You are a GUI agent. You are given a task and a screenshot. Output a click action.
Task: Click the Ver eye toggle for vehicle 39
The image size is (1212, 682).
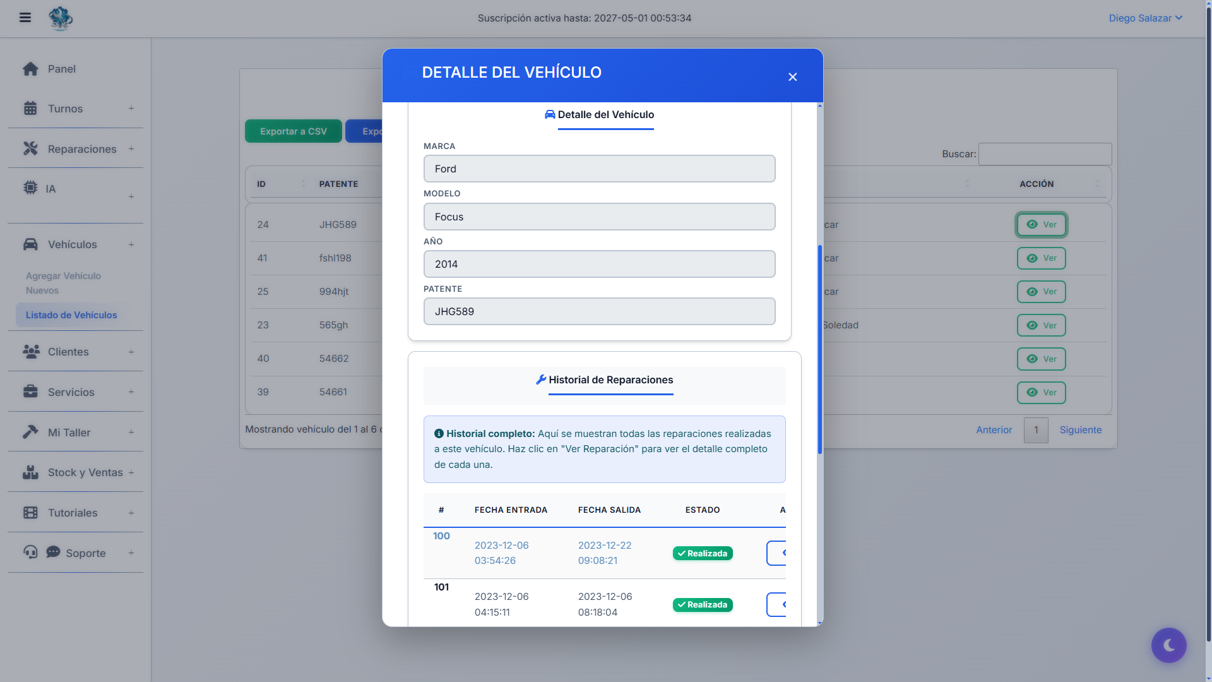(x=1042, y=392)
